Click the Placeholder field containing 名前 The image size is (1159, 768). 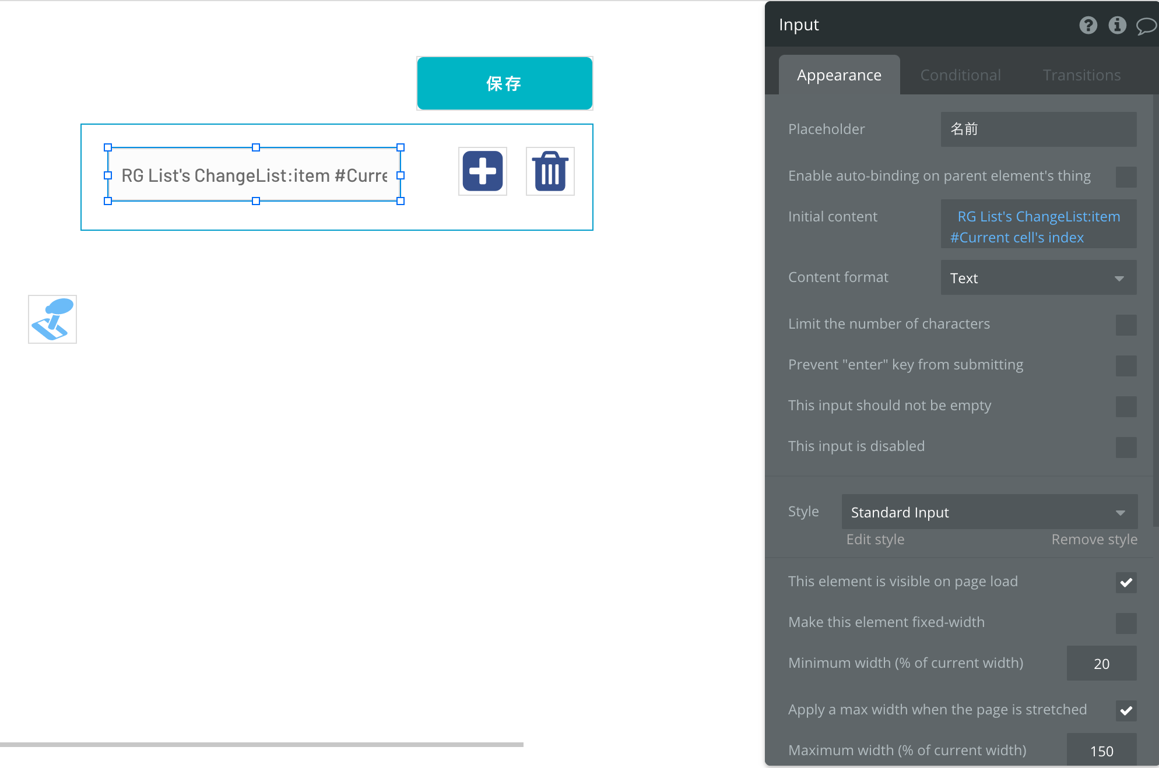point(1038,129)
